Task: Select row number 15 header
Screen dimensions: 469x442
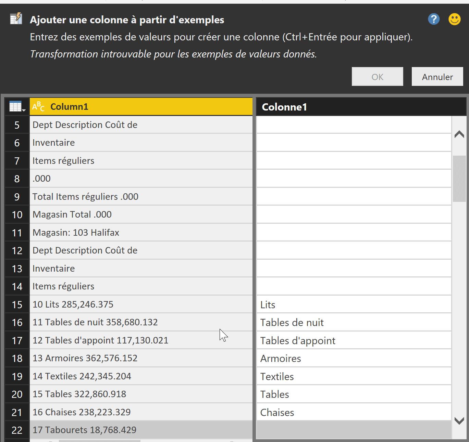Action: [17, 304]
